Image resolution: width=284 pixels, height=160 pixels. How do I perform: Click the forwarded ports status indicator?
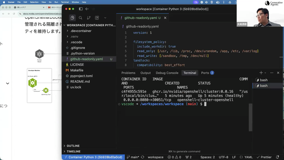point(189,157)
